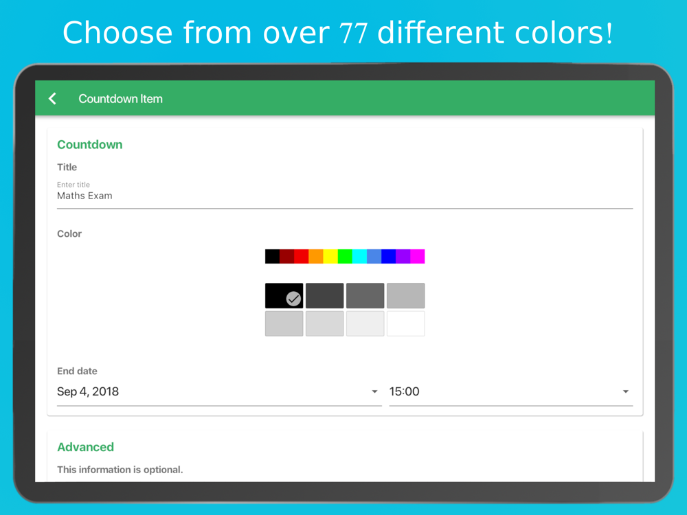Click the checkmark on the black swatch
This screenshot has width=687, height=515.
click(x=293, y=299)
